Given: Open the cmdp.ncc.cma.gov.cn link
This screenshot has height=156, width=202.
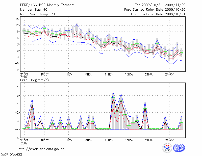Looking at the screenshot, I should [41, 149].
